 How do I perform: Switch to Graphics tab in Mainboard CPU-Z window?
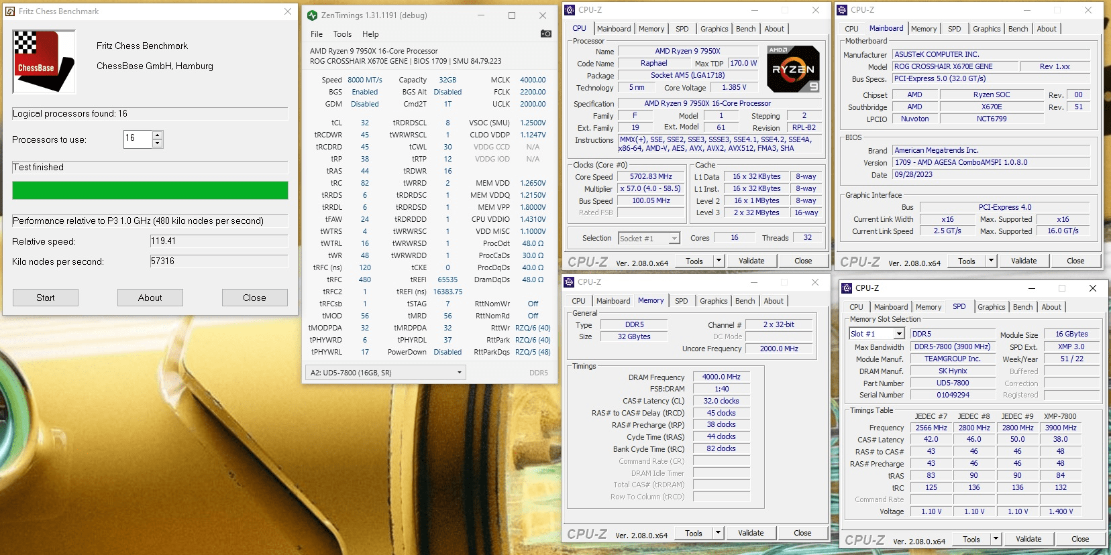986,29
